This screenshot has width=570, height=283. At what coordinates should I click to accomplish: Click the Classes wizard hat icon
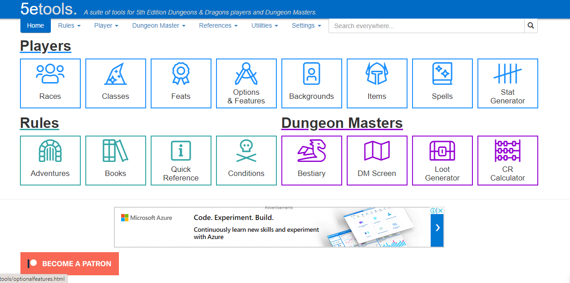[115, 74]
